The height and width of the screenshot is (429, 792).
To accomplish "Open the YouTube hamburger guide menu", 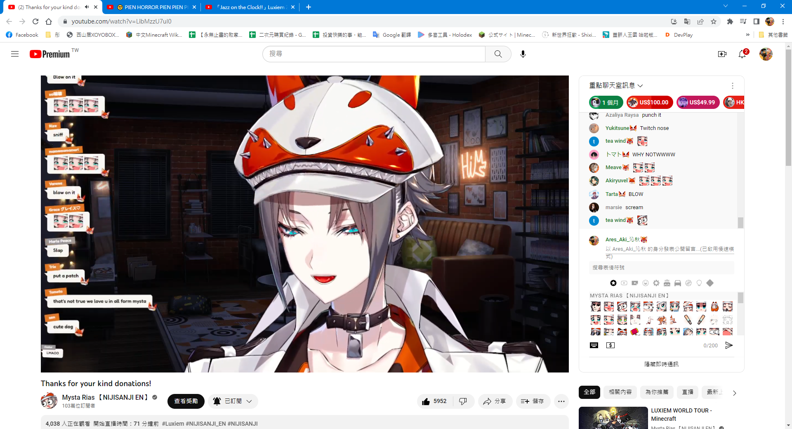I will [x=15, y=54].
